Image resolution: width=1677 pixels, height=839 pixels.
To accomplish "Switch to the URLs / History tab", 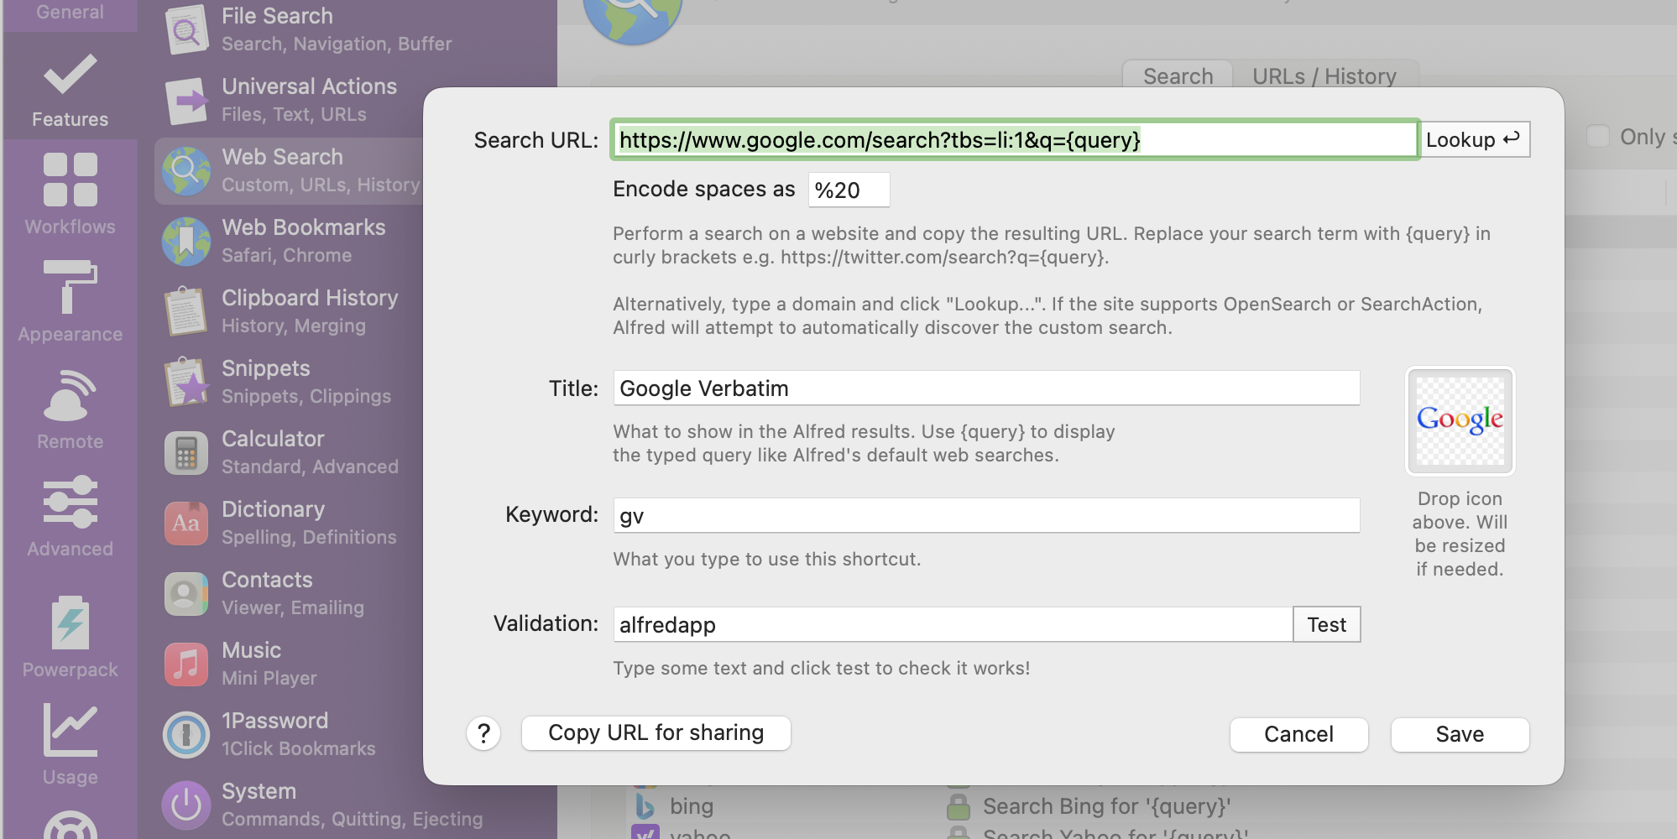I will (x=1324, y=76).
